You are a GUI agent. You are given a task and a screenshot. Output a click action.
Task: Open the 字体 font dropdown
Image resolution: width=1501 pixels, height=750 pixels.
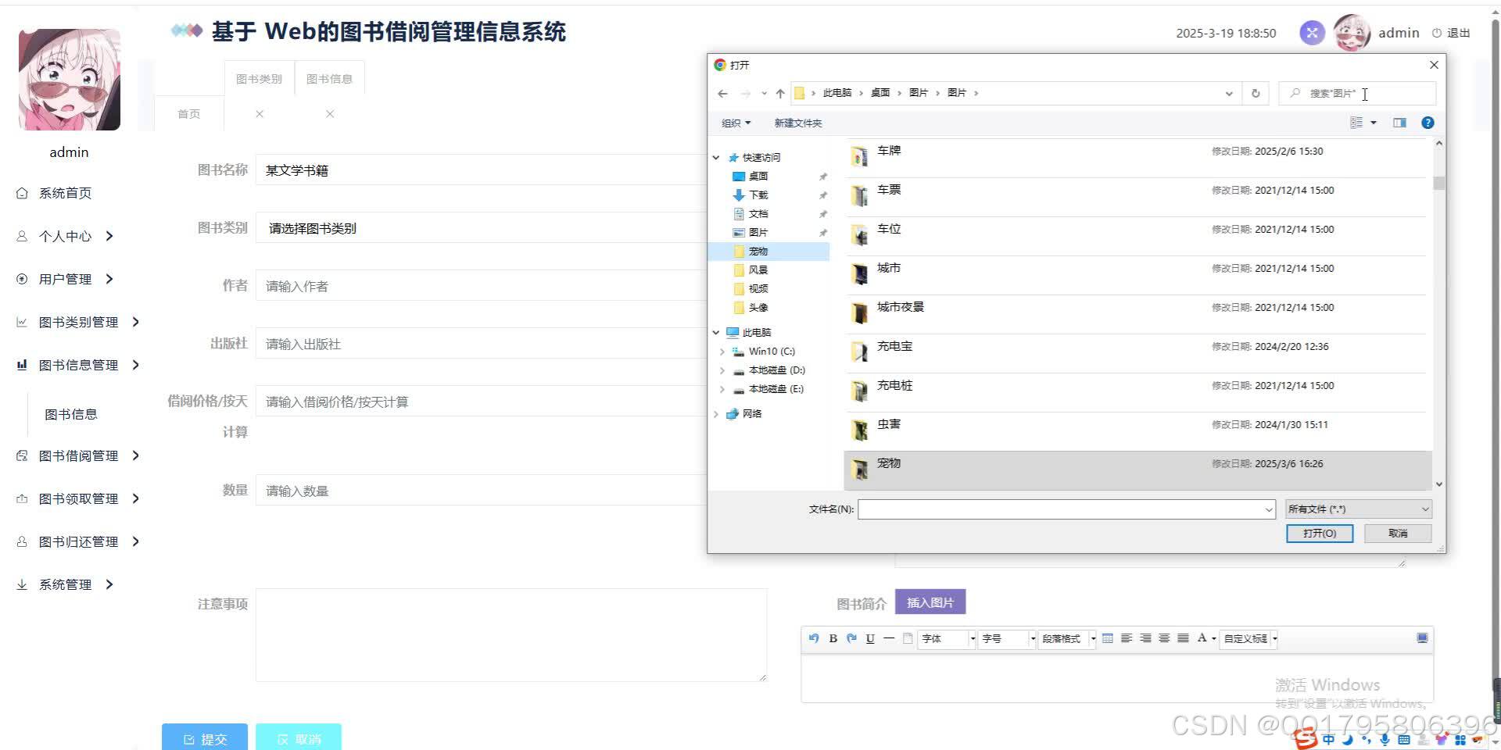click(948, 638)
